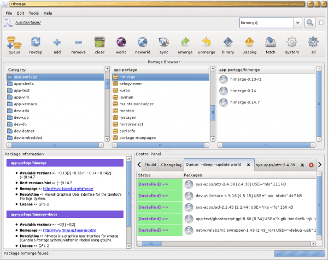The width and height of the screenshot is (328, 260).
Task: Run the revdep tool icon
Action: (x=36, y=42)
